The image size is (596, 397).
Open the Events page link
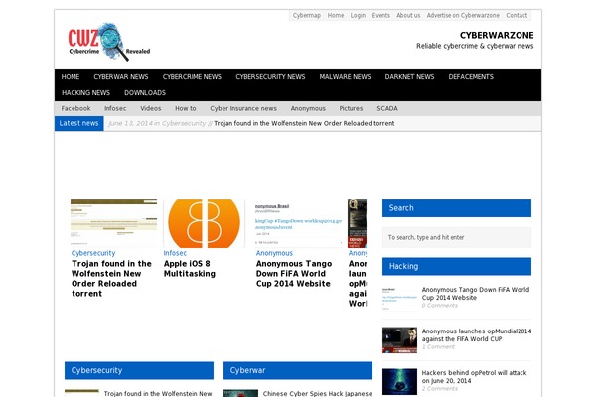point(380,15)
